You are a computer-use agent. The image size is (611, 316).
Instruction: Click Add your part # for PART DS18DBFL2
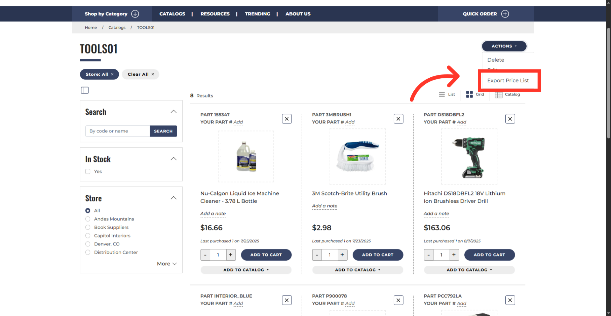pos(461,122)
